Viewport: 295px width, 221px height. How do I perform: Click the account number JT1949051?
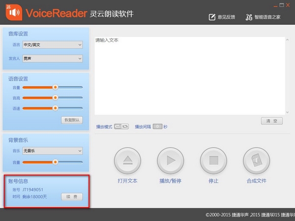coord(33,190)
